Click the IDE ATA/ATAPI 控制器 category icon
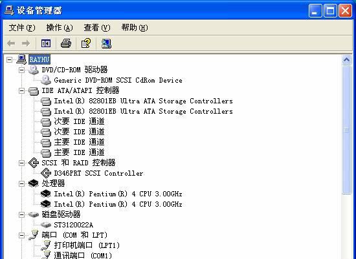The height and width of the screenshot is (259, 356). [x=34, y=90]
